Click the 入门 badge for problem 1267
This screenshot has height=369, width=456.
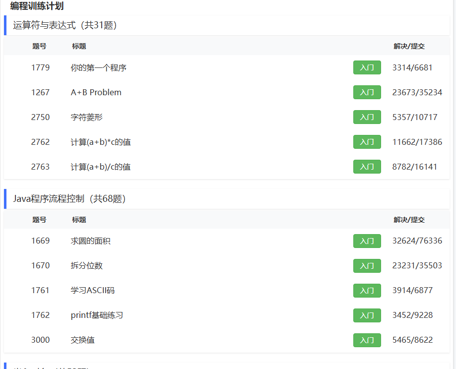pos(367,92)
